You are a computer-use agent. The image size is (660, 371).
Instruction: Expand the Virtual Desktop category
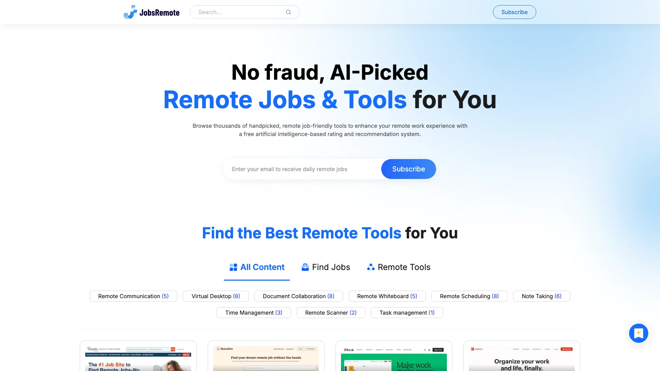pyautogui.click(x=215, y=296)
